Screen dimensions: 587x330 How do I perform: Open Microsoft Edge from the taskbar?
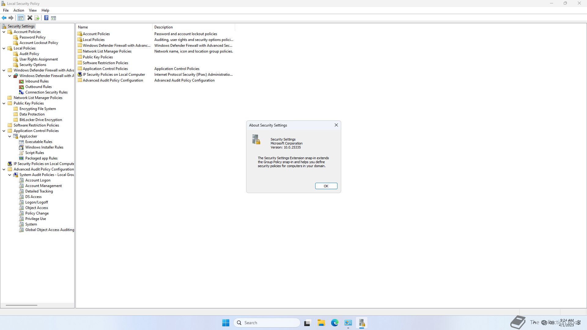[x=334, y=323]
